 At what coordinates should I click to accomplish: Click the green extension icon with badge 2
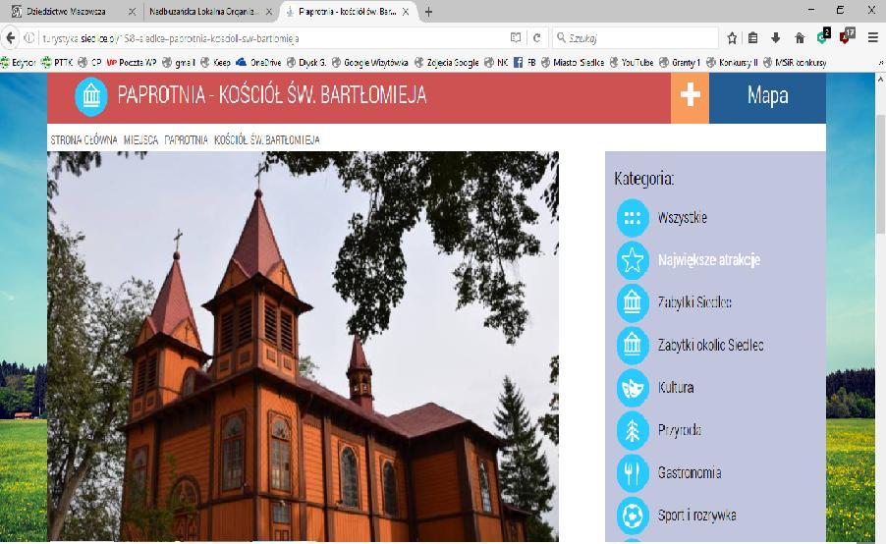[824, 36]
